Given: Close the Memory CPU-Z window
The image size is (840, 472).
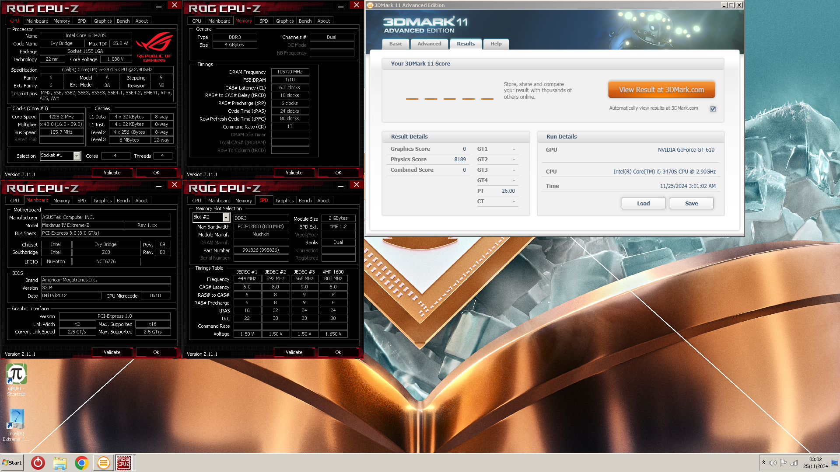Looking at the screenshot, I should coord(356,5).
